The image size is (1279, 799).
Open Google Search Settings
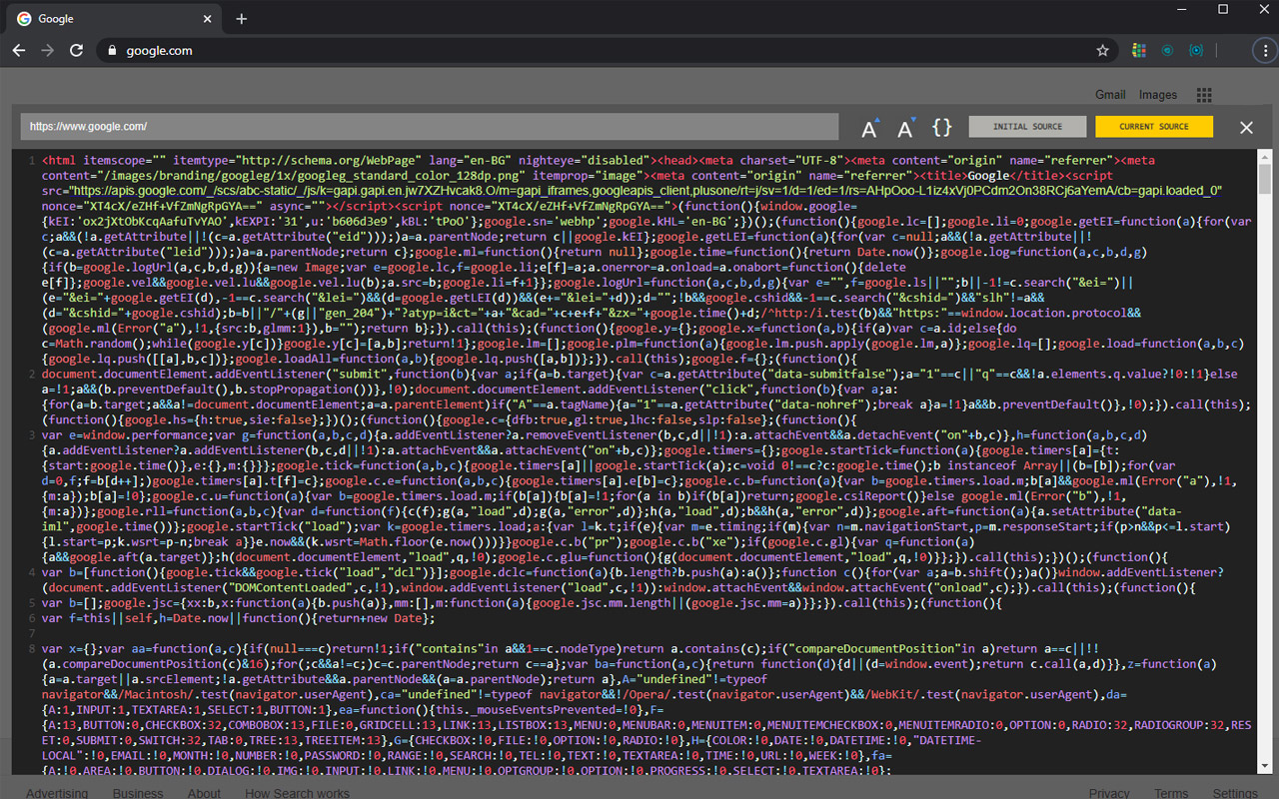click(1236, 792)
